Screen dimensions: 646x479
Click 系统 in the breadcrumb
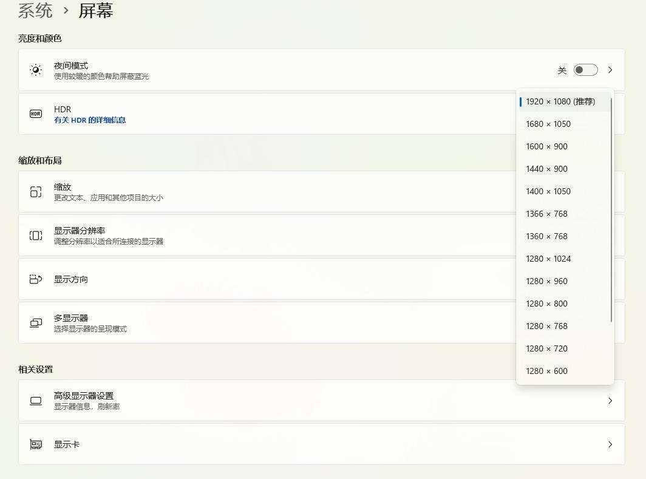[x=35, y=11]
